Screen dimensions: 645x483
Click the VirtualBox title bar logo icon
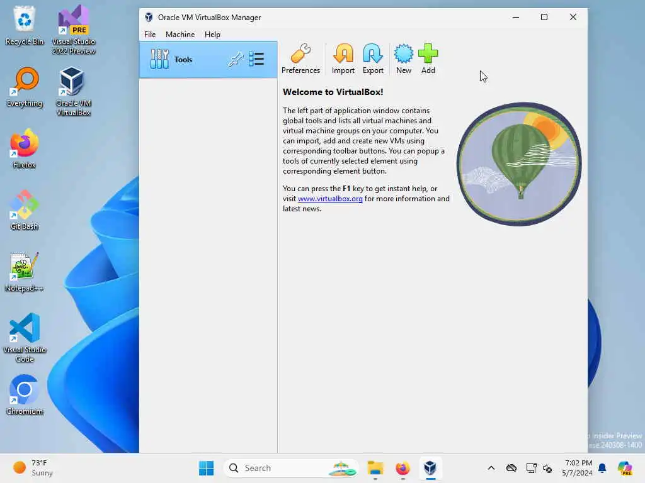[x=149, y=17]
